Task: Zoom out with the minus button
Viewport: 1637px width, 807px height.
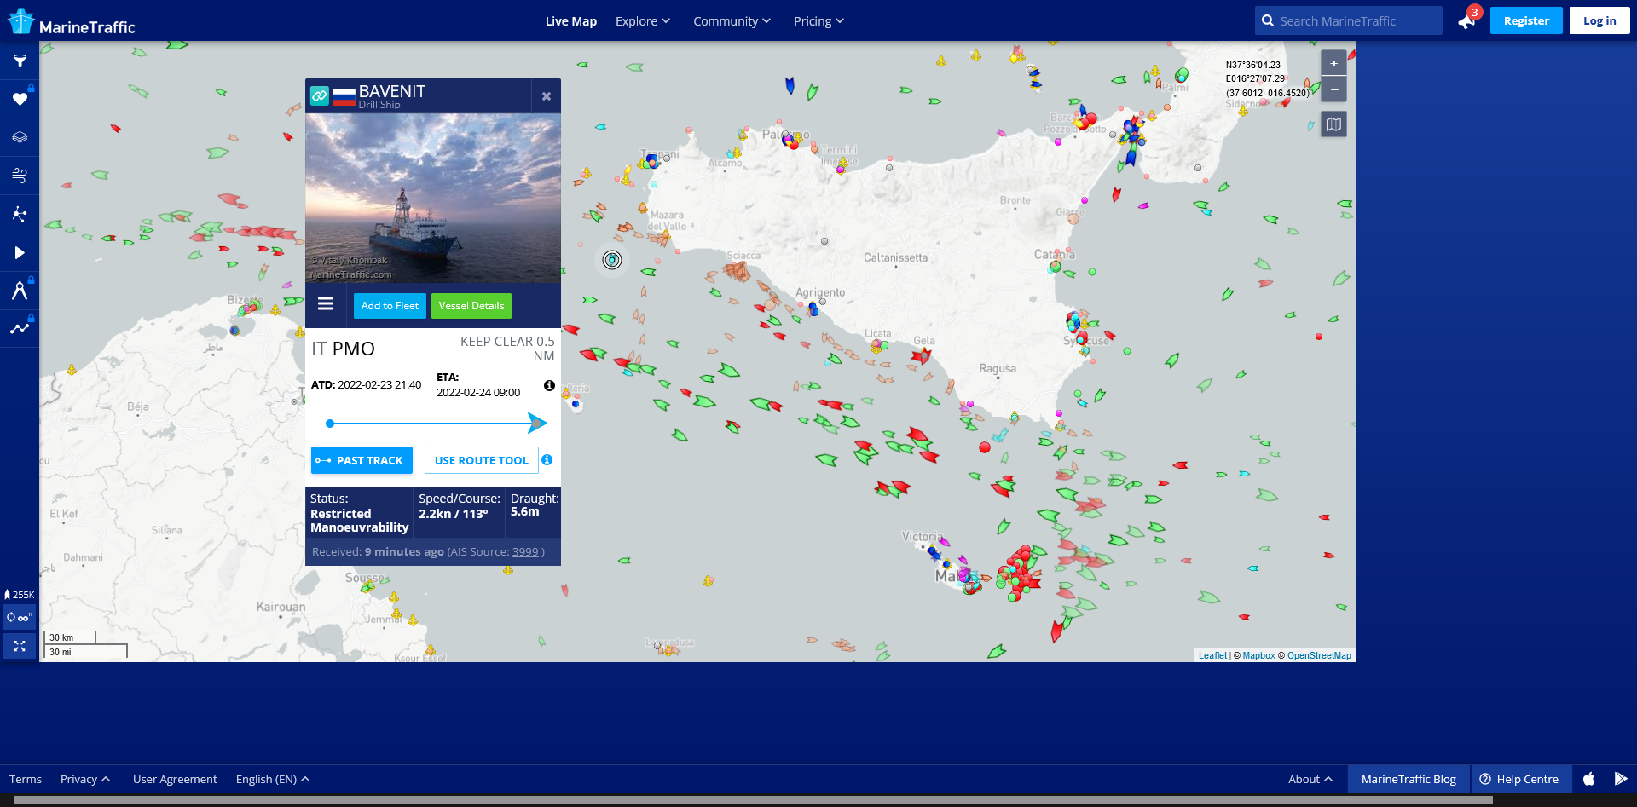Action: tap(1333, 89)
